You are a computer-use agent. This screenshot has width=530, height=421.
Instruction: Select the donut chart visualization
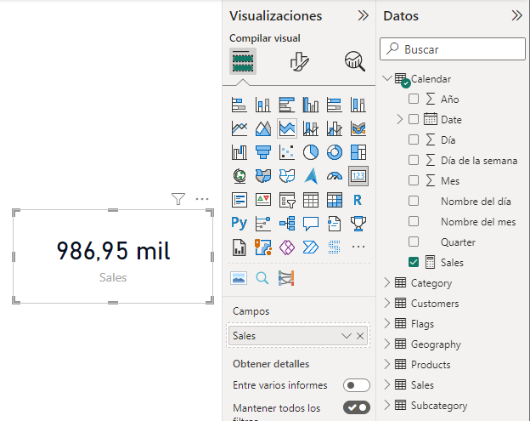tap(335, 152)
